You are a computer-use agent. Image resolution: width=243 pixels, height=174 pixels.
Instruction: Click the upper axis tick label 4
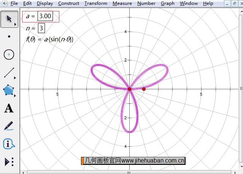125,32
